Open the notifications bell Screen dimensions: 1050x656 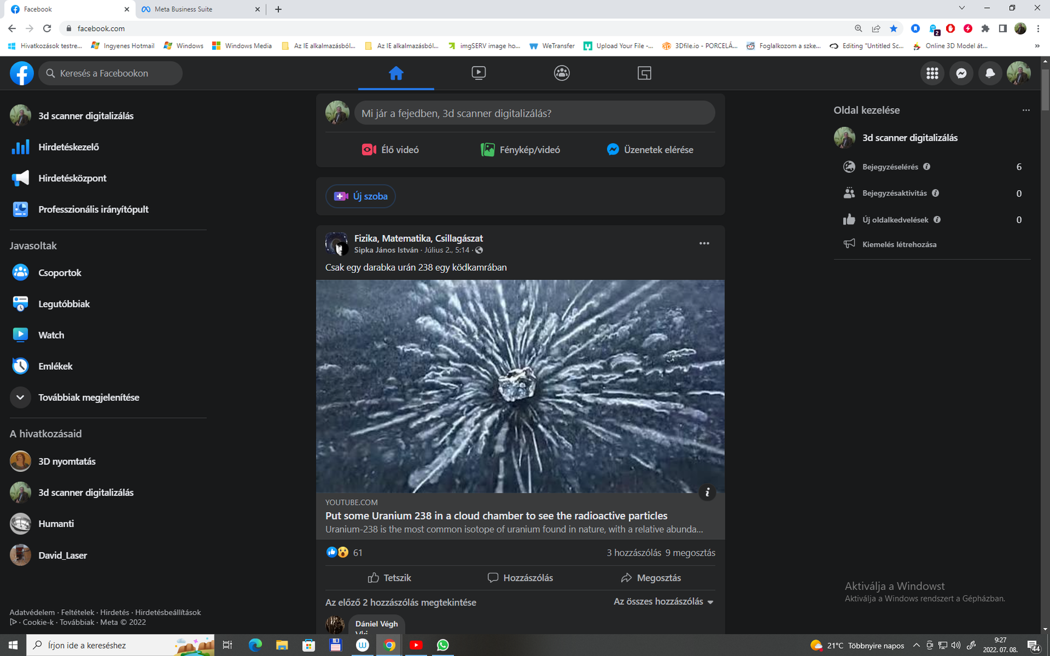point(990,73)
